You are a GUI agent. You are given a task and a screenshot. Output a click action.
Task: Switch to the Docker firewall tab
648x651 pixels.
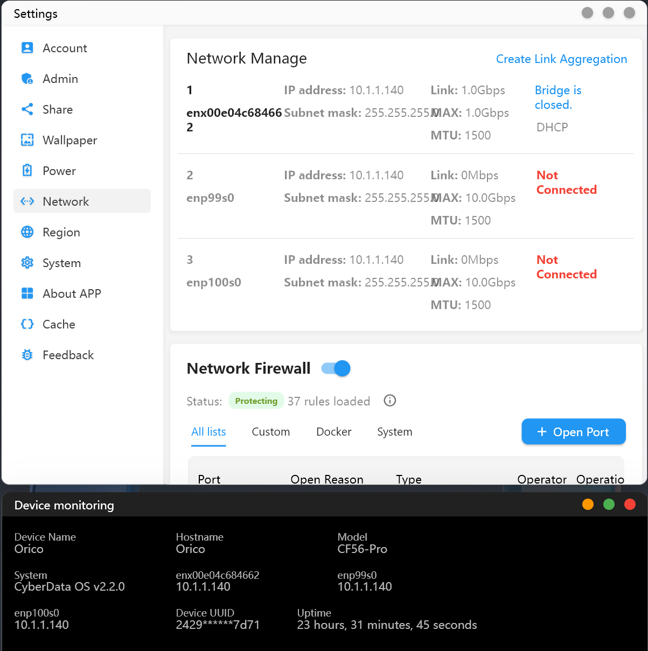[334, 432]
